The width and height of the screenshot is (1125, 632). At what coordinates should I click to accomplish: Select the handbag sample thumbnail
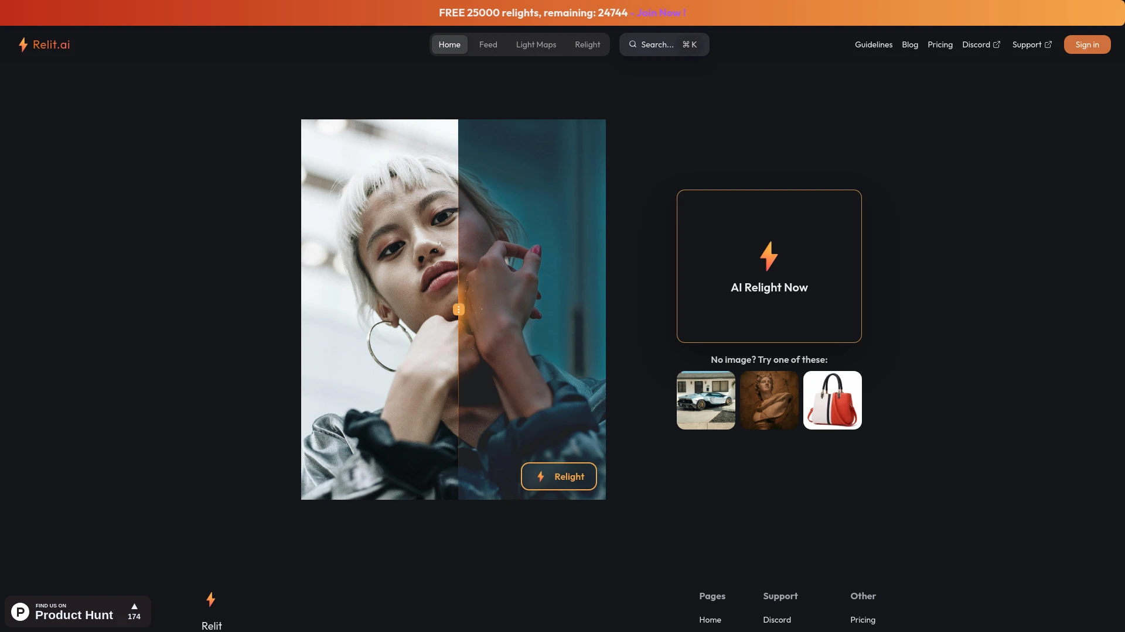(832, 400)
